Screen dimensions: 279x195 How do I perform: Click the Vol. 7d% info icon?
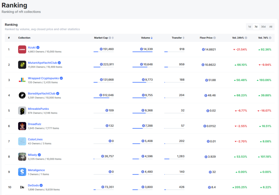(x=270, y=38)
